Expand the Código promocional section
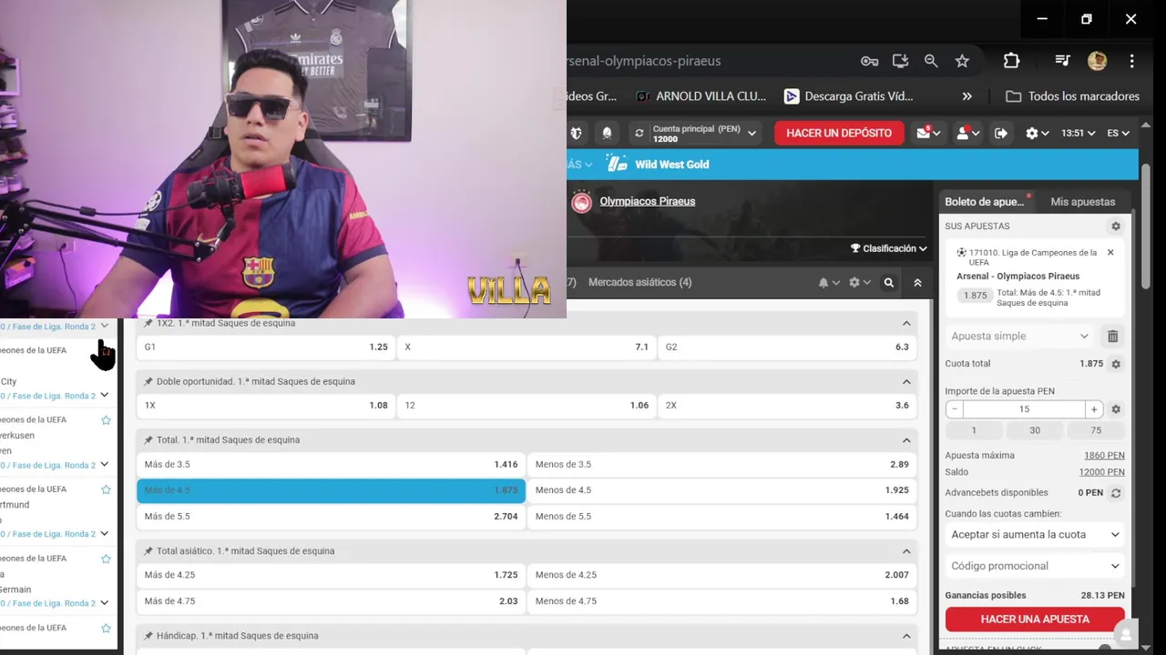Screen dimensions: 1166x655 (1035, 566)
